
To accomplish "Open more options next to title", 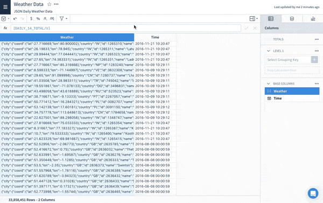I will coord(56,4).
